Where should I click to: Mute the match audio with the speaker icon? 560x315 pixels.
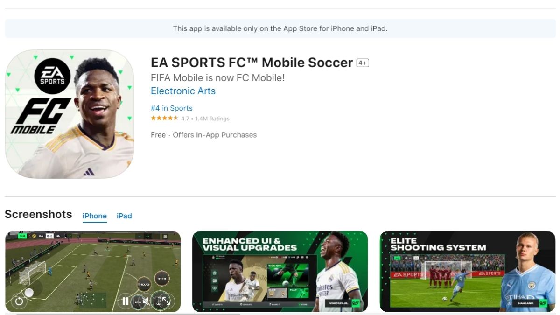pos(146,301)
